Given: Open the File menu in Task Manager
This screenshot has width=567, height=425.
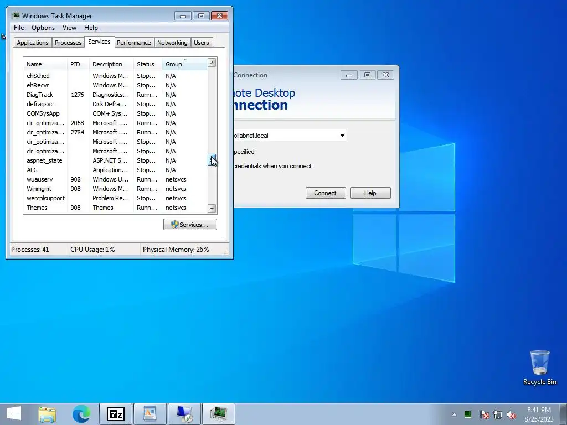Looking at the screenshot, I should tap(19, 28).
